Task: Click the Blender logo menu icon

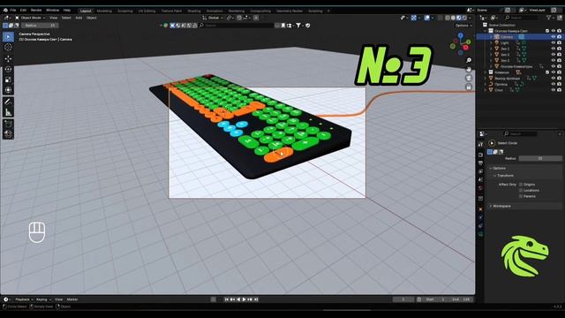Action: click(x=5, y=10)
